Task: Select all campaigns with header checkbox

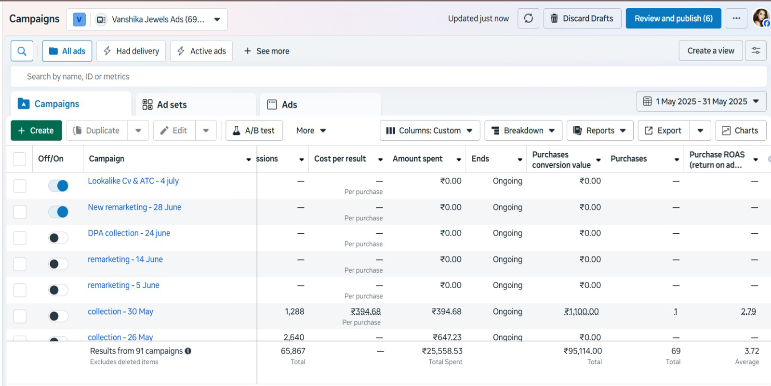Action: click(19, 159)
